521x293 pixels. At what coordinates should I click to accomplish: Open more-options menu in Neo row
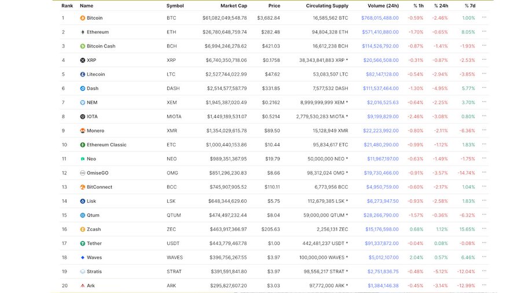tap(484, 158)
